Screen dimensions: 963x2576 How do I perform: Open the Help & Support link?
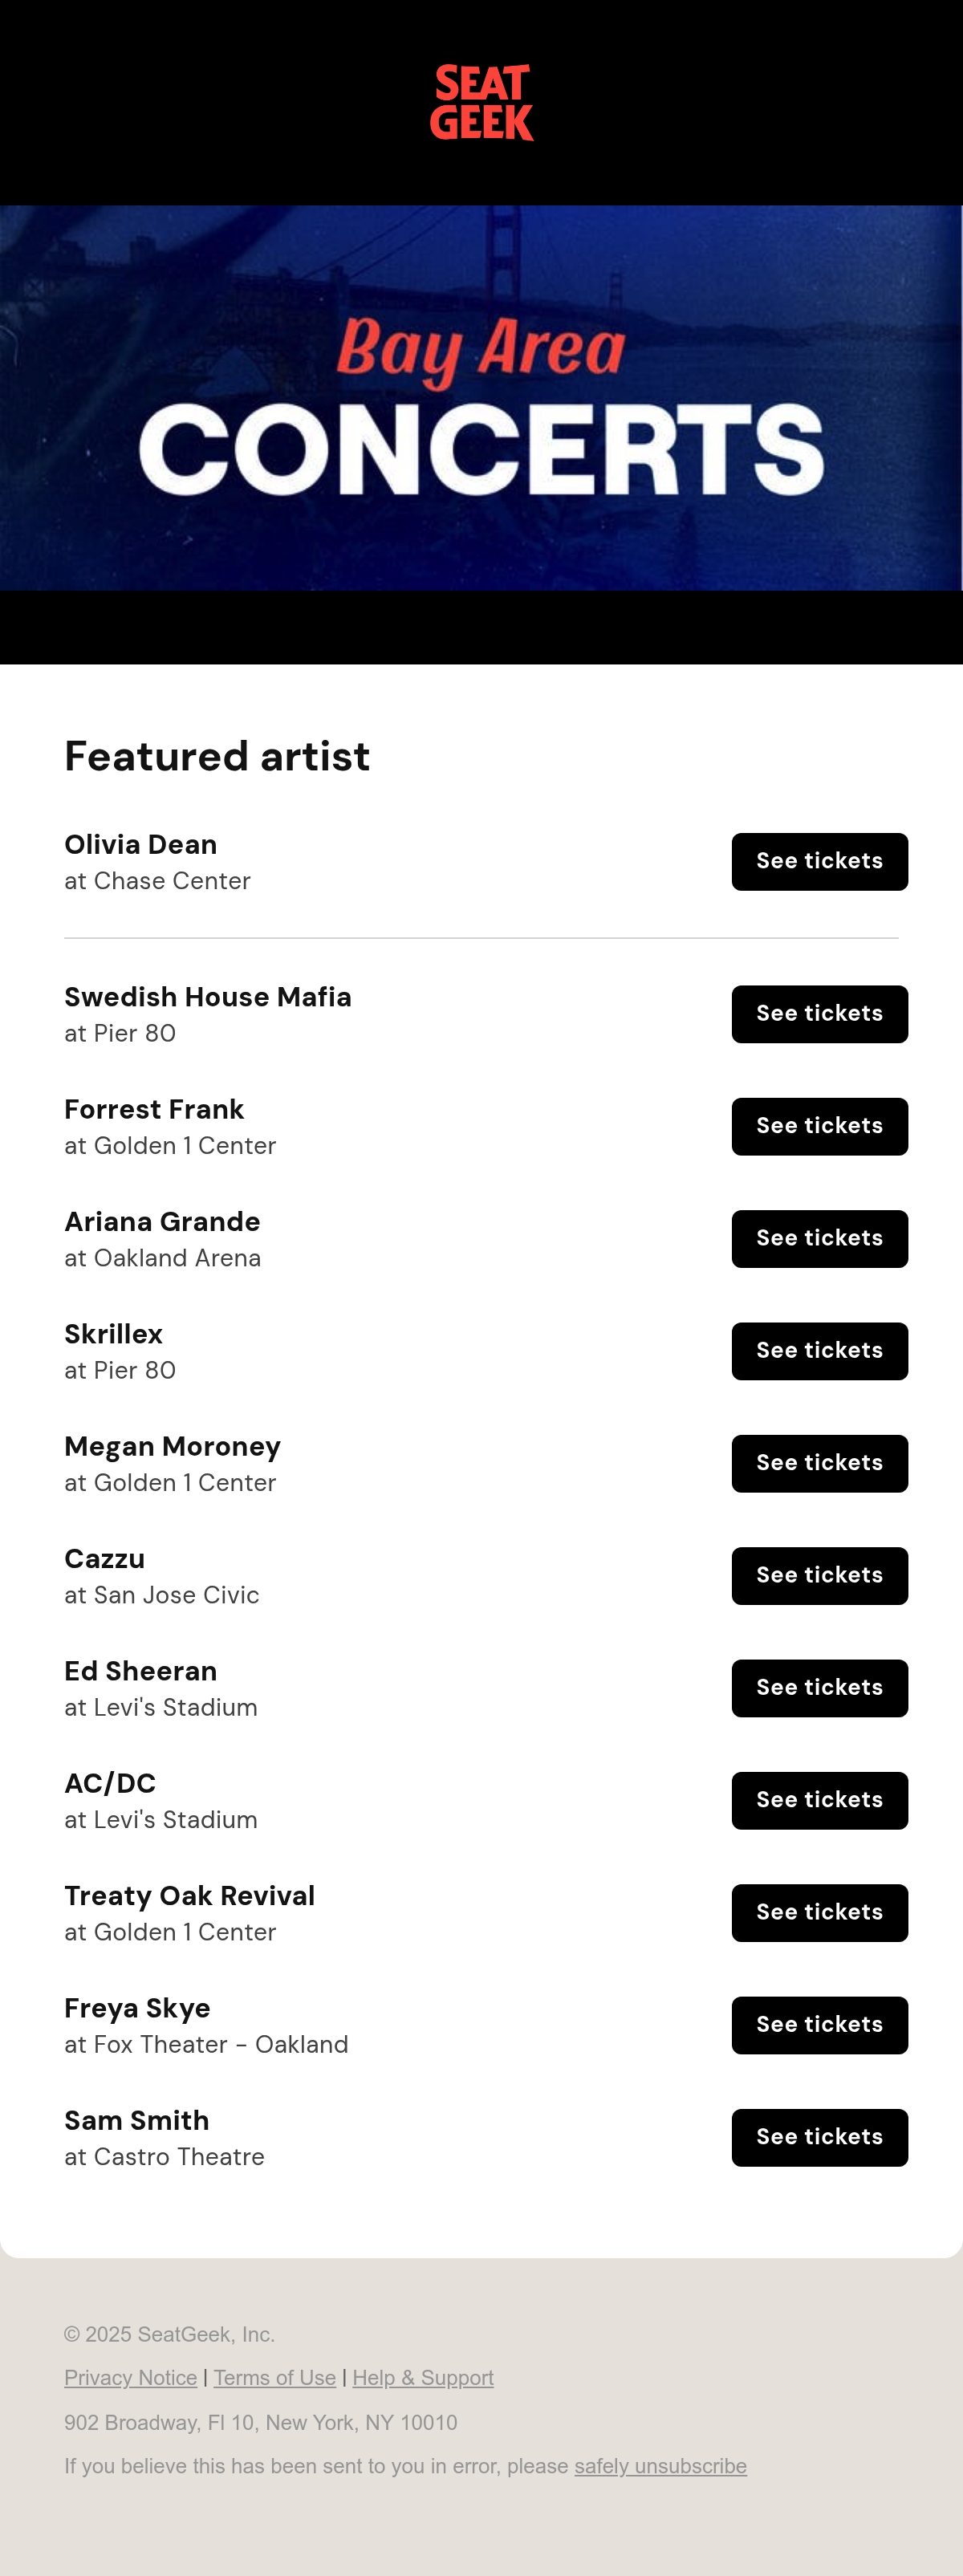click(x=423, y=2378)
